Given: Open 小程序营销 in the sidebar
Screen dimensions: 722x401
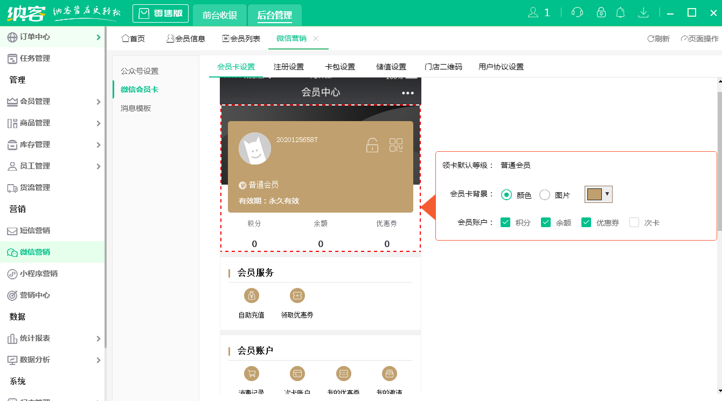Looking at the screenshot, I should (37, 273).
